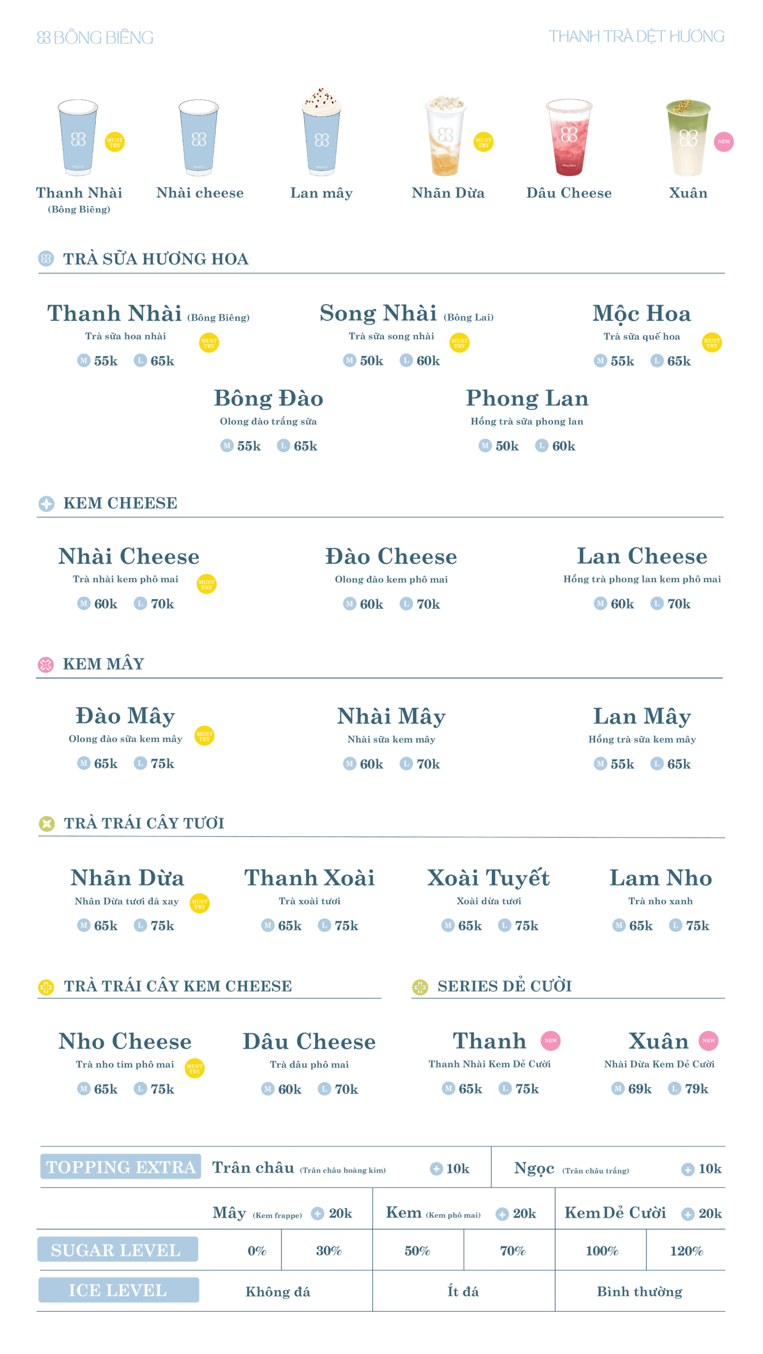The image size is (763, 1354).
Task: Click the Trà Trái Cây Tươi section icon
Action: pyautogui.click(x=47, y=824)
